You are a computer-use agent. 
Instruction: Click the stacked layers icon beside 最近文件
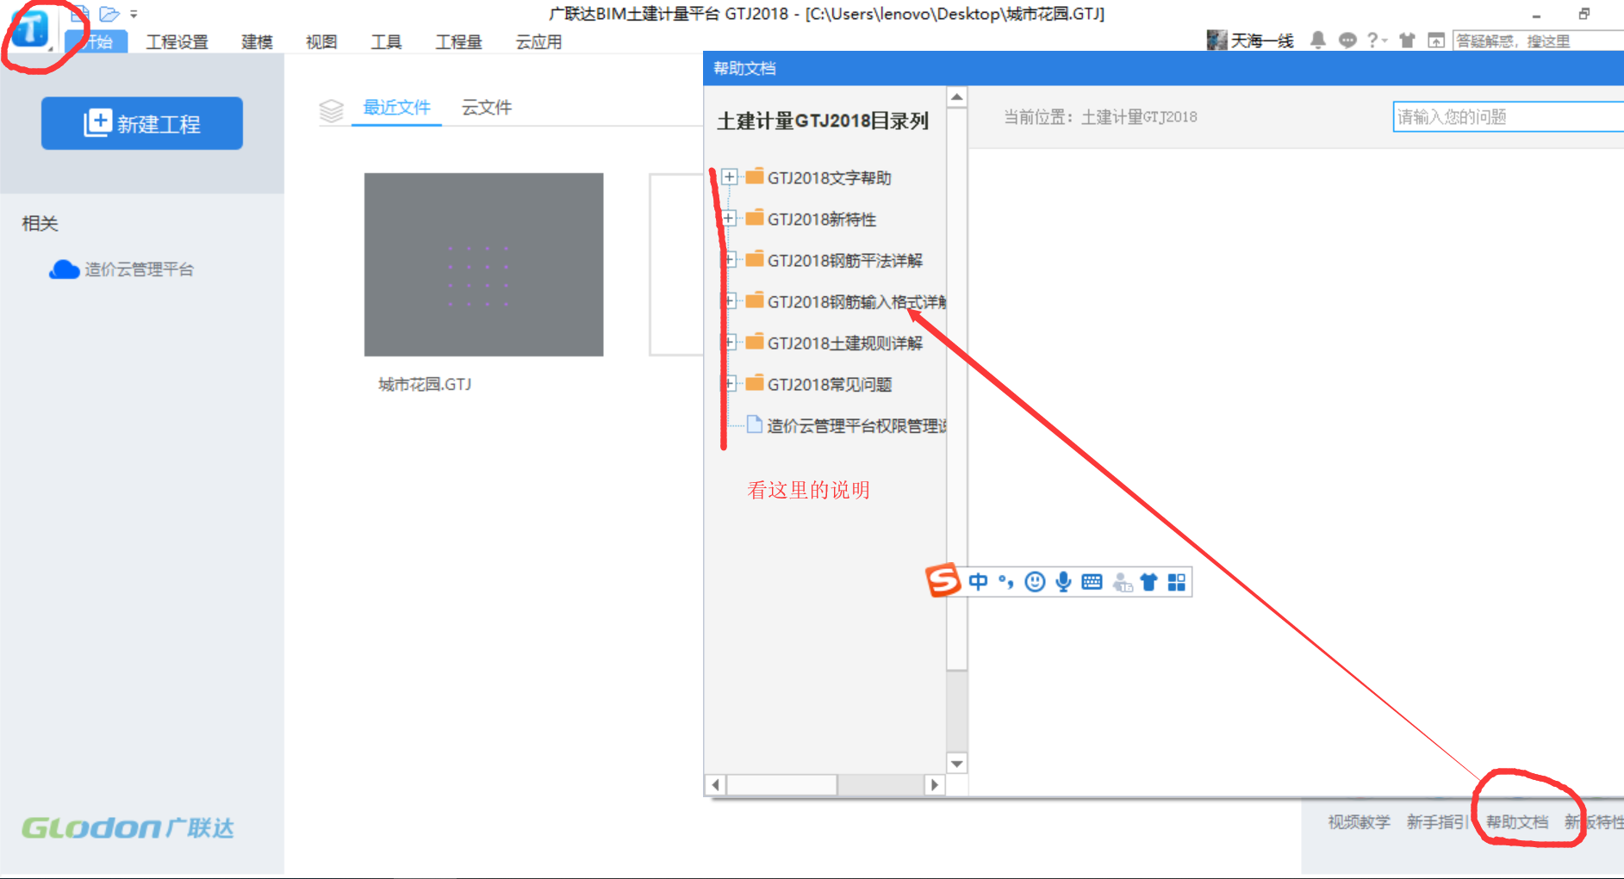tap(331, 110)
